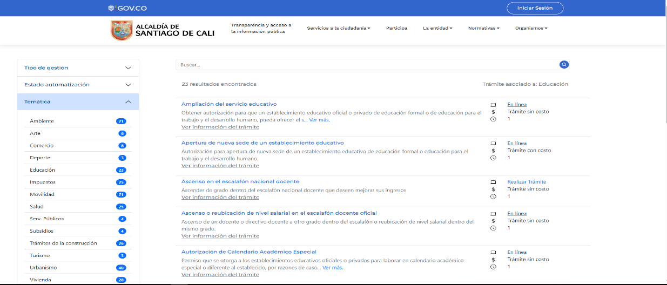Click the laptop icon beside Apertura de nueva sede
Viewport: 667px width, 285px height.
[493, 144]
